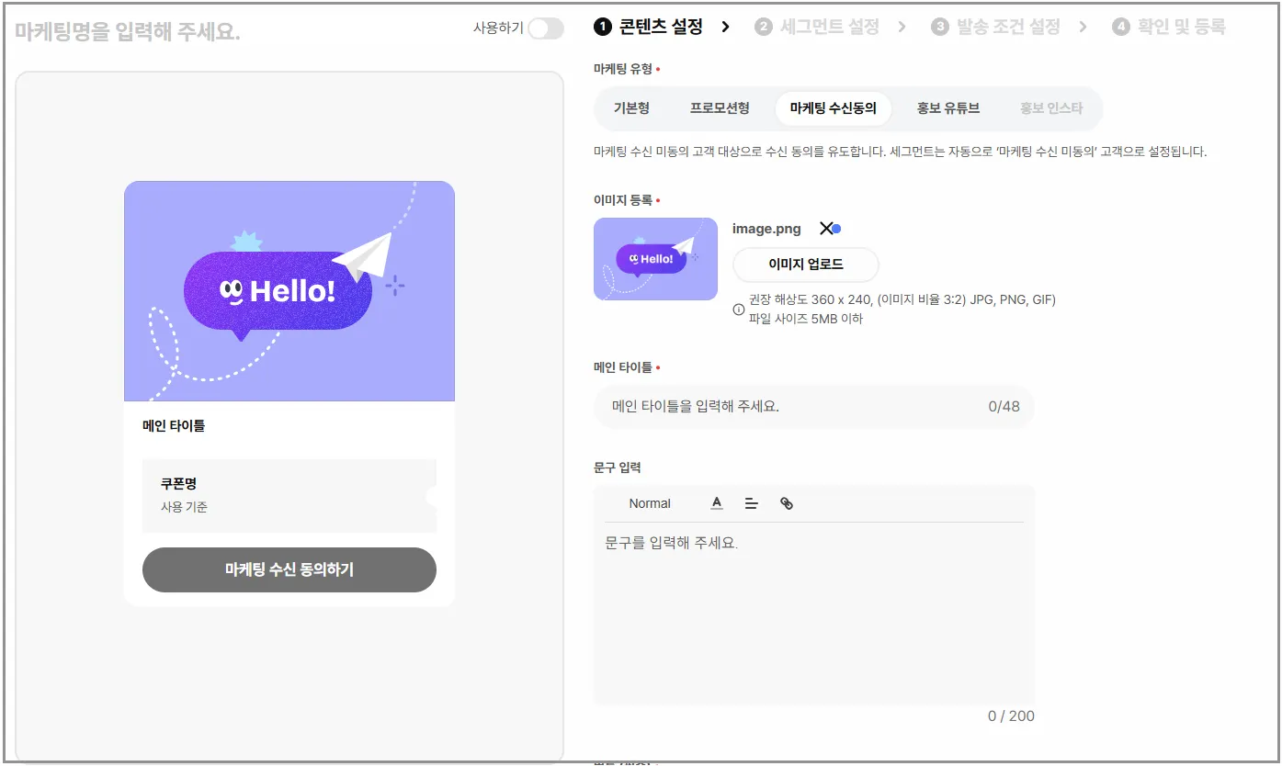Open the Normal text style dropdown
Viewport: 1282px width, 766px height.
pyautogui.click(x=650, y=503)
